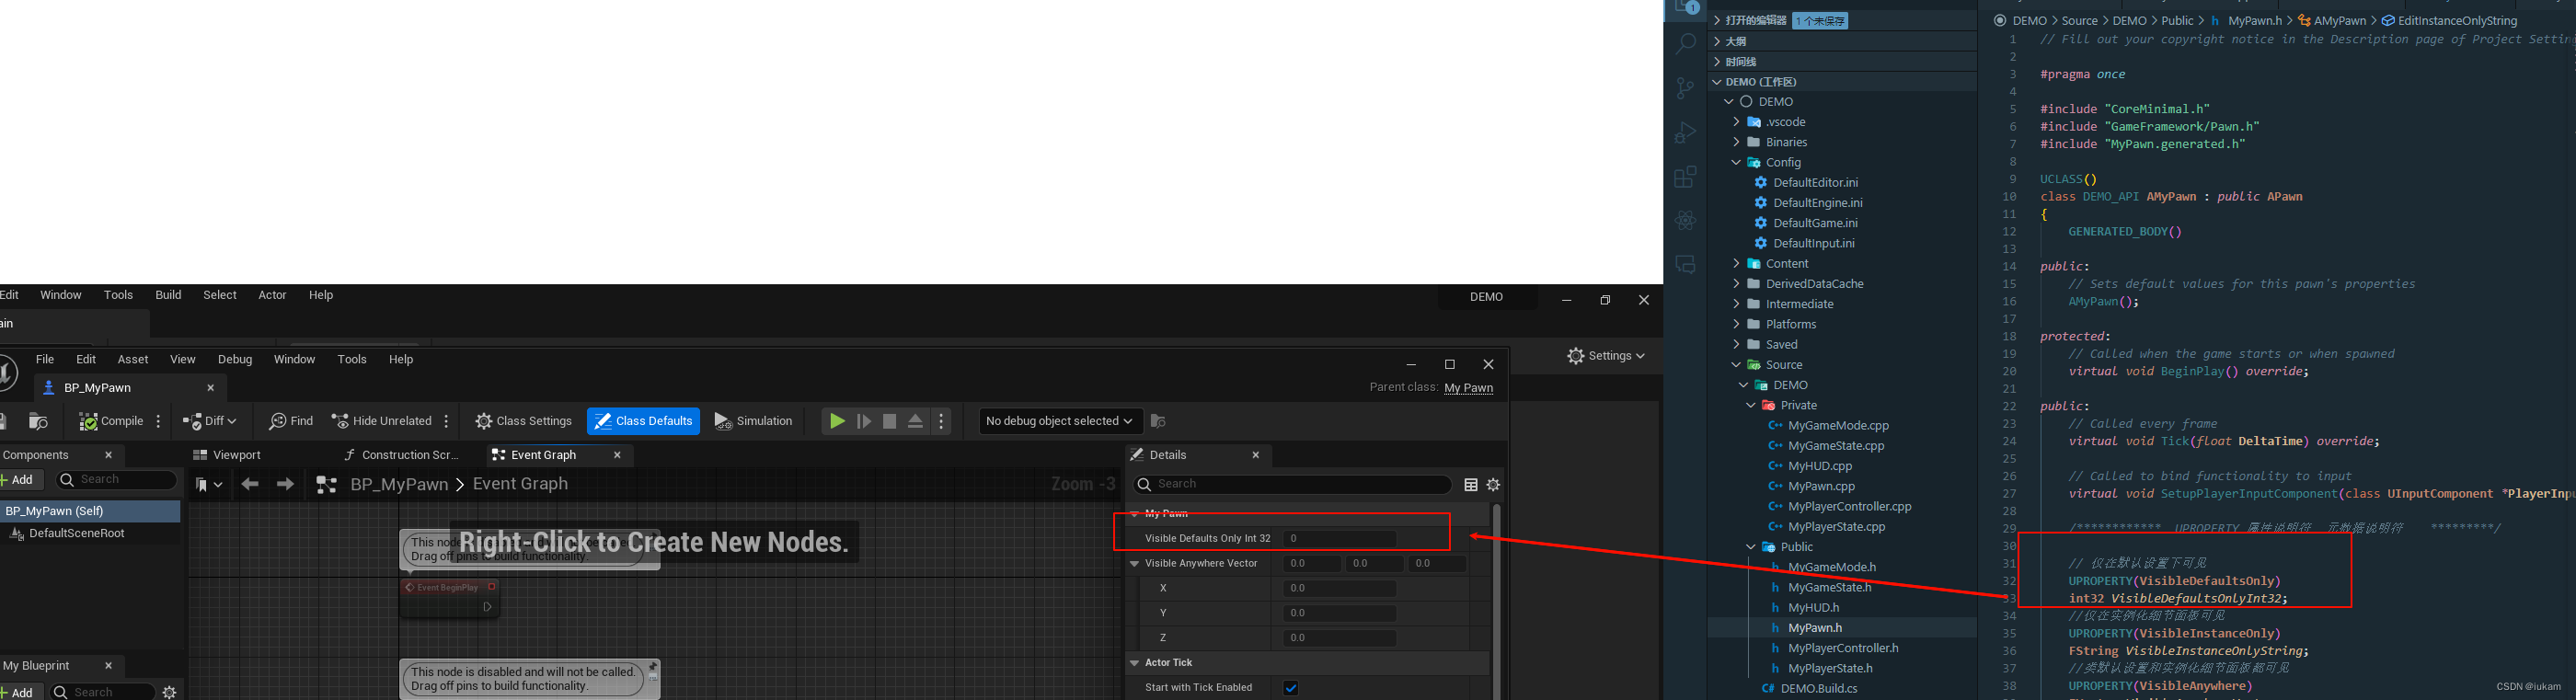Collapse Visible Anywhere Vector property

[x=1135, y=564]
